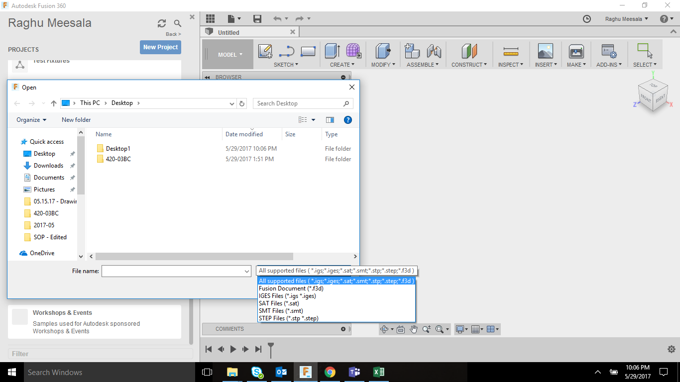The height and width of the screenshot is (382, 680).
Task: Open the CREATE dropdown menu
Action: click(x=342, y=65)
